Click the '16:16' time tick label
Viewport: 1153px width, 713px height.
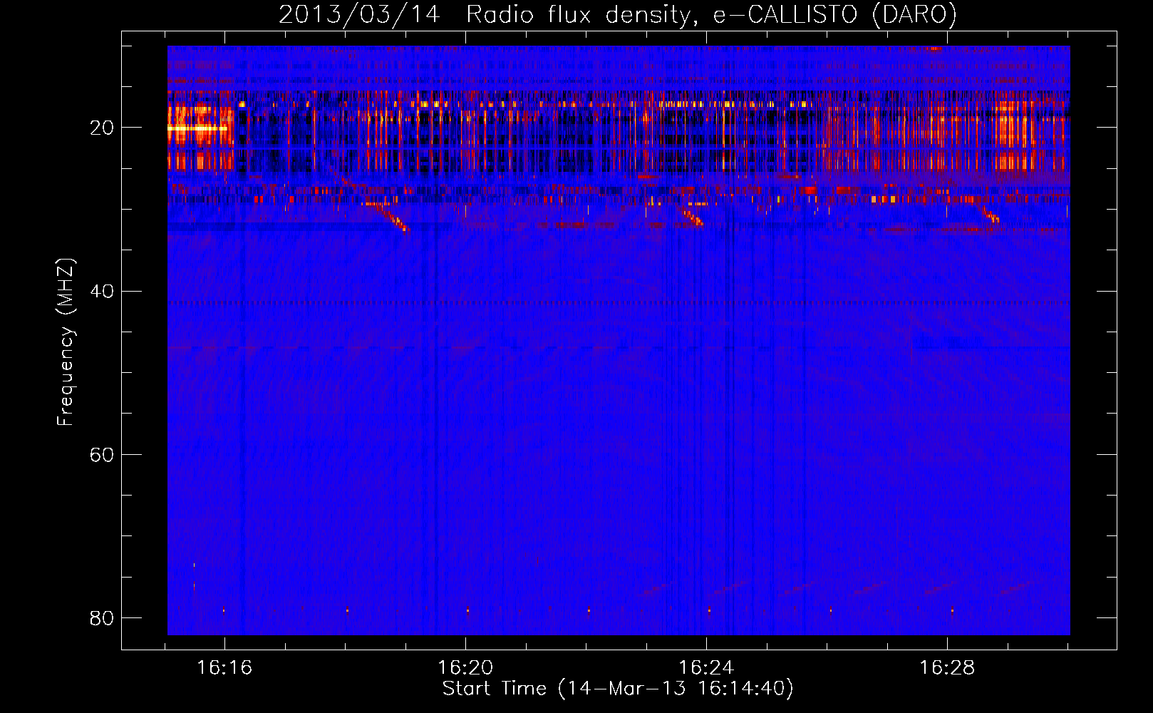coord(224,667)
